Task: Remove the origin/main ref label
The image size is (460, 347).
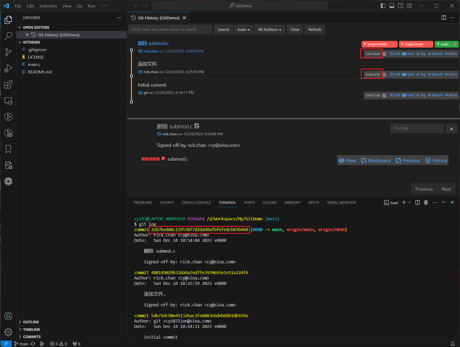Action: coord(429,44)
